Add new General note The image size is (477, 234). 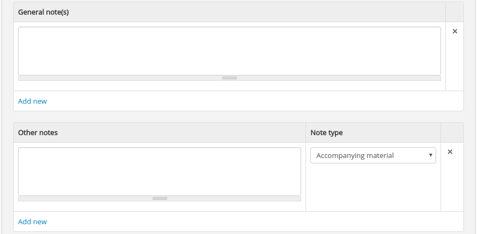33,101
